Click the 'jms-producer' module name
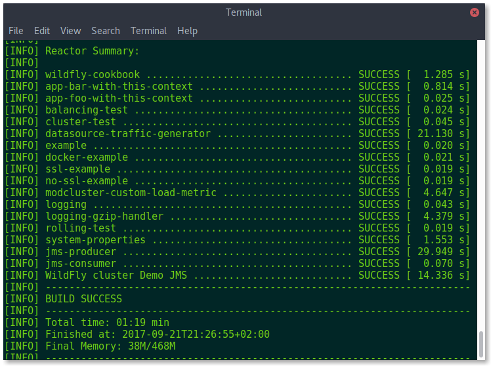The width and height of the screenshot is (491, 366). pyautogui.click(x=81, y=252)
